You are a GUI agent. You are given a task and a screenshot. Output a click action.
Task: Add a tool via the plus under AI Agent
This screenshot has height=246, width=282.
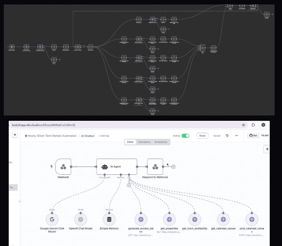[129, 185]
